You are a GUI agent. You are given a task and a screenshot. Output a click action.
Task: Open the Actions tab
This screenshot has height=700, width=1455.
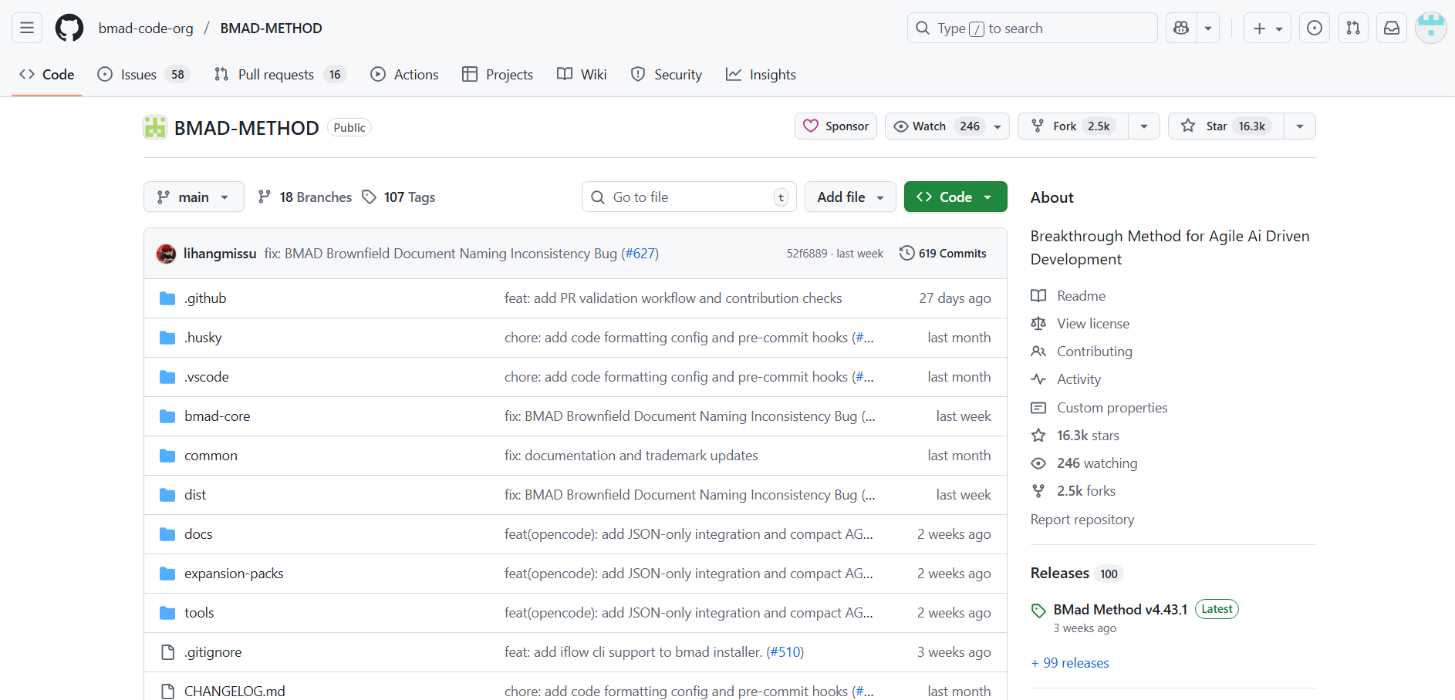(405, 75)
